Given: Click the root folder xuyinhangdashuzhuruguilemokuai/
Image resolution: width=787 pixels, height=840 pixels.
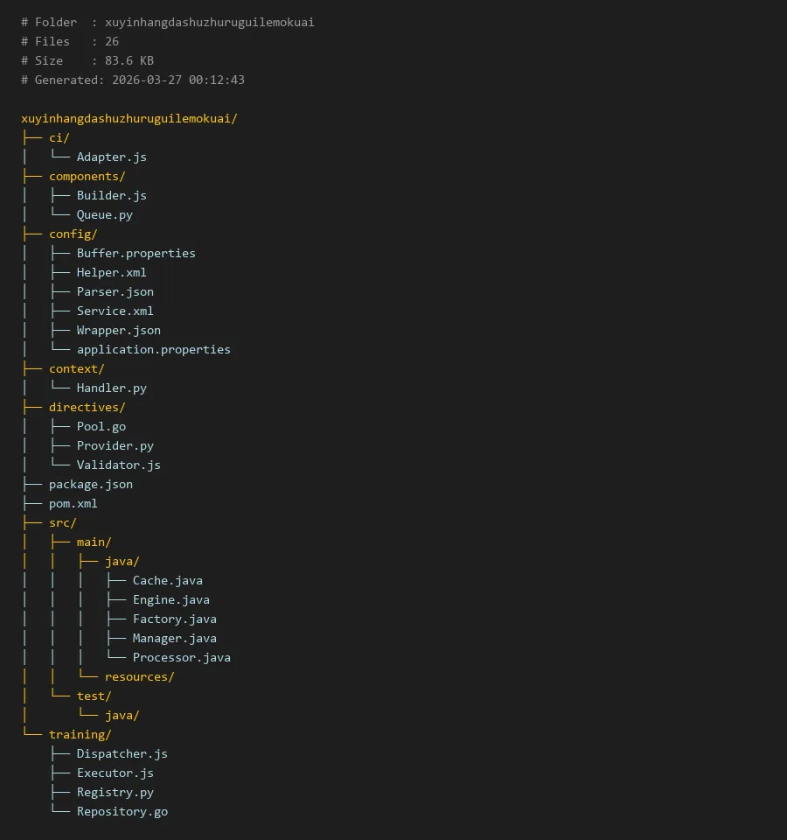Looking at the screenshot, I should coord(129,118).
